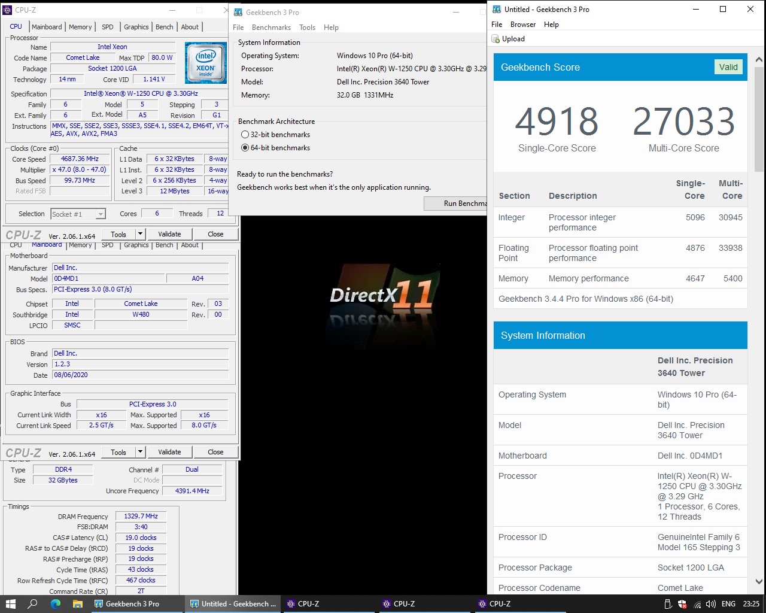The height and width of the screenshot is (613, 766).
Task: Open the Benchmarks menu in Geekbench 3 Pro
Action: [x=271, y=28]
